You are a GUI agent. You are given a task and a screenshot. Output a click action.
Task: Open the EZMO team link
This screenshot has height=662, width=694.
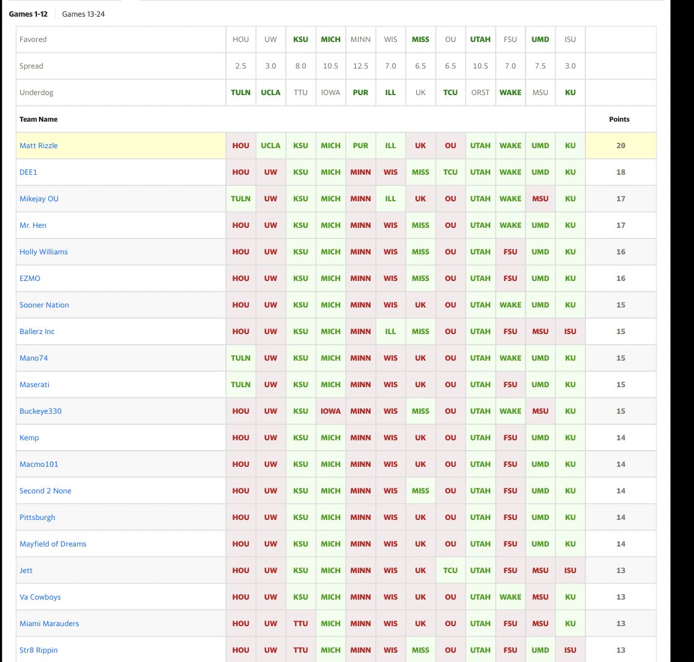30,279
